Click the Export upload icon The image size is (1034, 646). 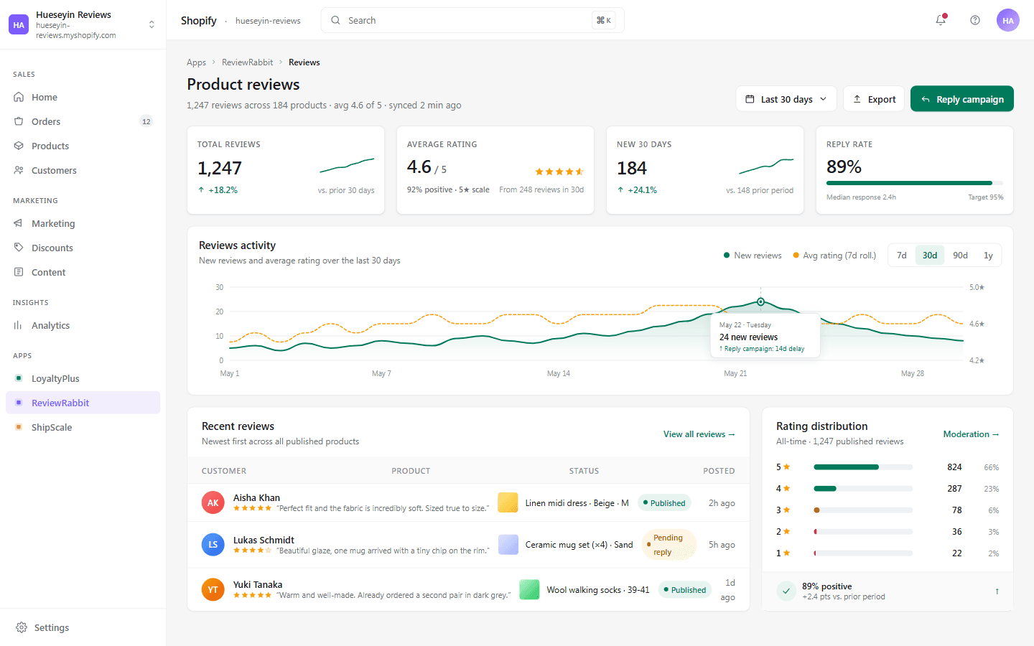(x=857, y=99)
